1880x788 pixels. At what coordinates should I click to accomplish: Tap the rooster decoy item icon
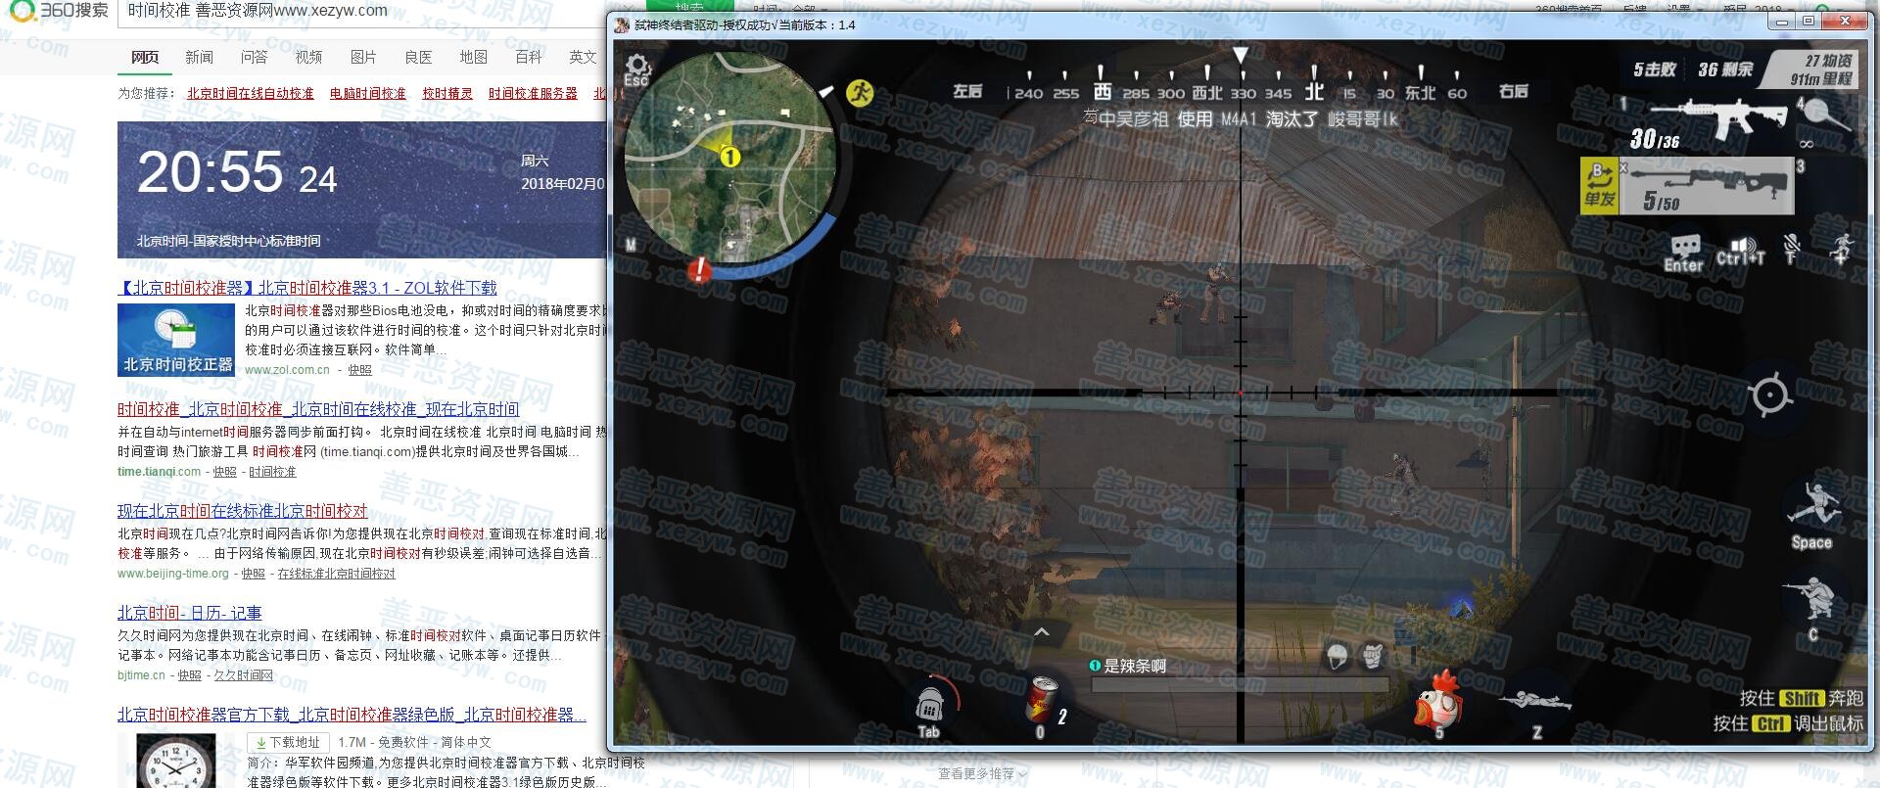[1437, 702]
